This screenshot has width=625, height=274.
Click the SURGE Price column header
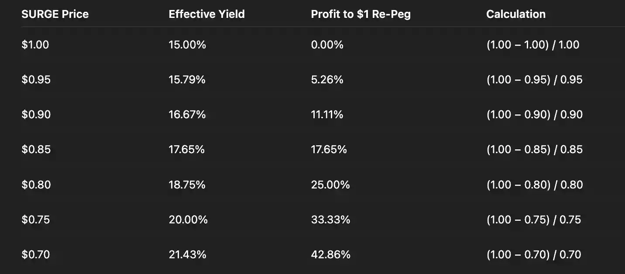tap(55, 14)
